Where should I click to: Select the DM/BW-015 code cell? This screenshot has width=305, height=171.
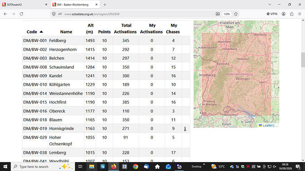click(35, 102)
